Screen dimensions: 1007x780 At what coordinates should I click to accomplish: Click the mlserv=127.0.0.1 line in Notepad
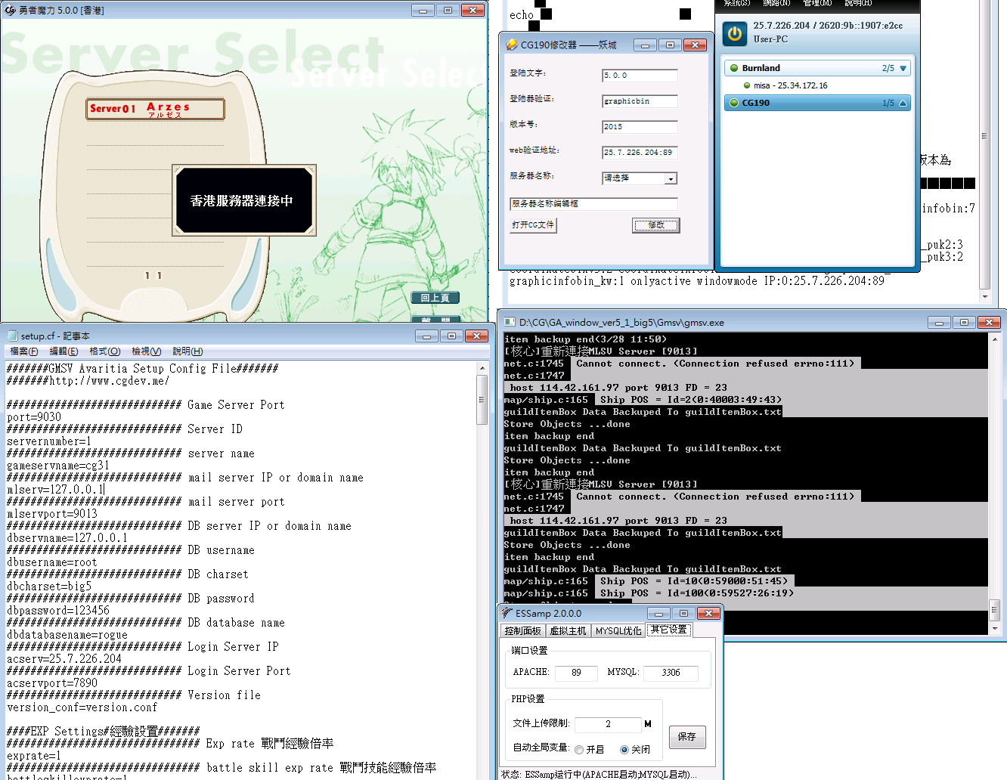(x=55, y=490)
